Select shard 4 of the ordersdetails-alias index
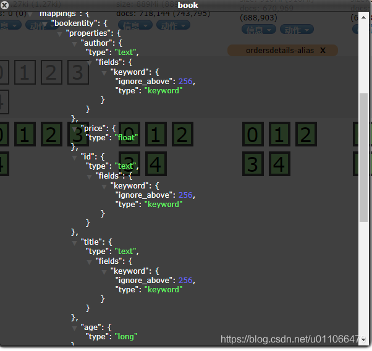 point(279,164)
